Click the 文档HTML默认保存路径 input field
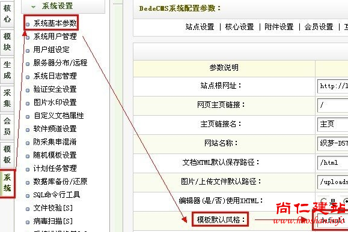This screenshot has height=232, width=348. [333, 163]
